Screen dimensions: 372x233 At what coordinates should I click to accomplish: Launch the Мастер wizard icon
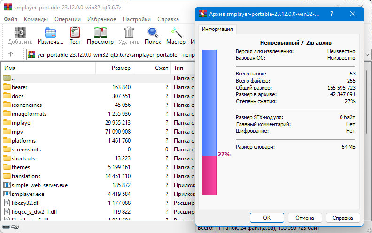pyautogui.click(x=176, y=32)
